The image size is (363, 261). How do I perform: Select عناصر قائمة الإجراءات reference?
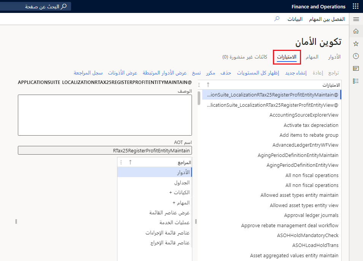point(154,233)
